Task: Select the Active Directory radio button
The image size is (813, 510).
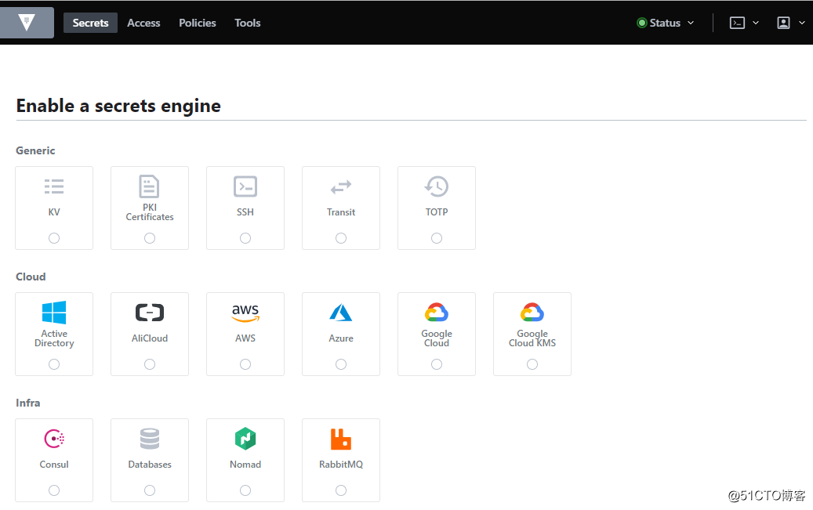Action: pos(54,364)
